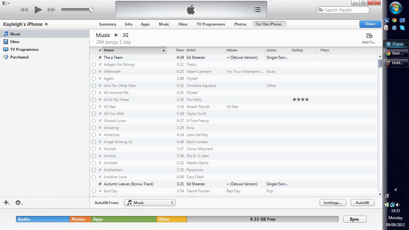
Task: Start playback with the main Play button
Action: tap(38, 10)
